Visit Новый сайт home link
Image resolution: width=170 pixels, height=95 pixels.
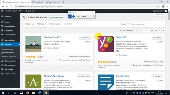click(11, 11)
